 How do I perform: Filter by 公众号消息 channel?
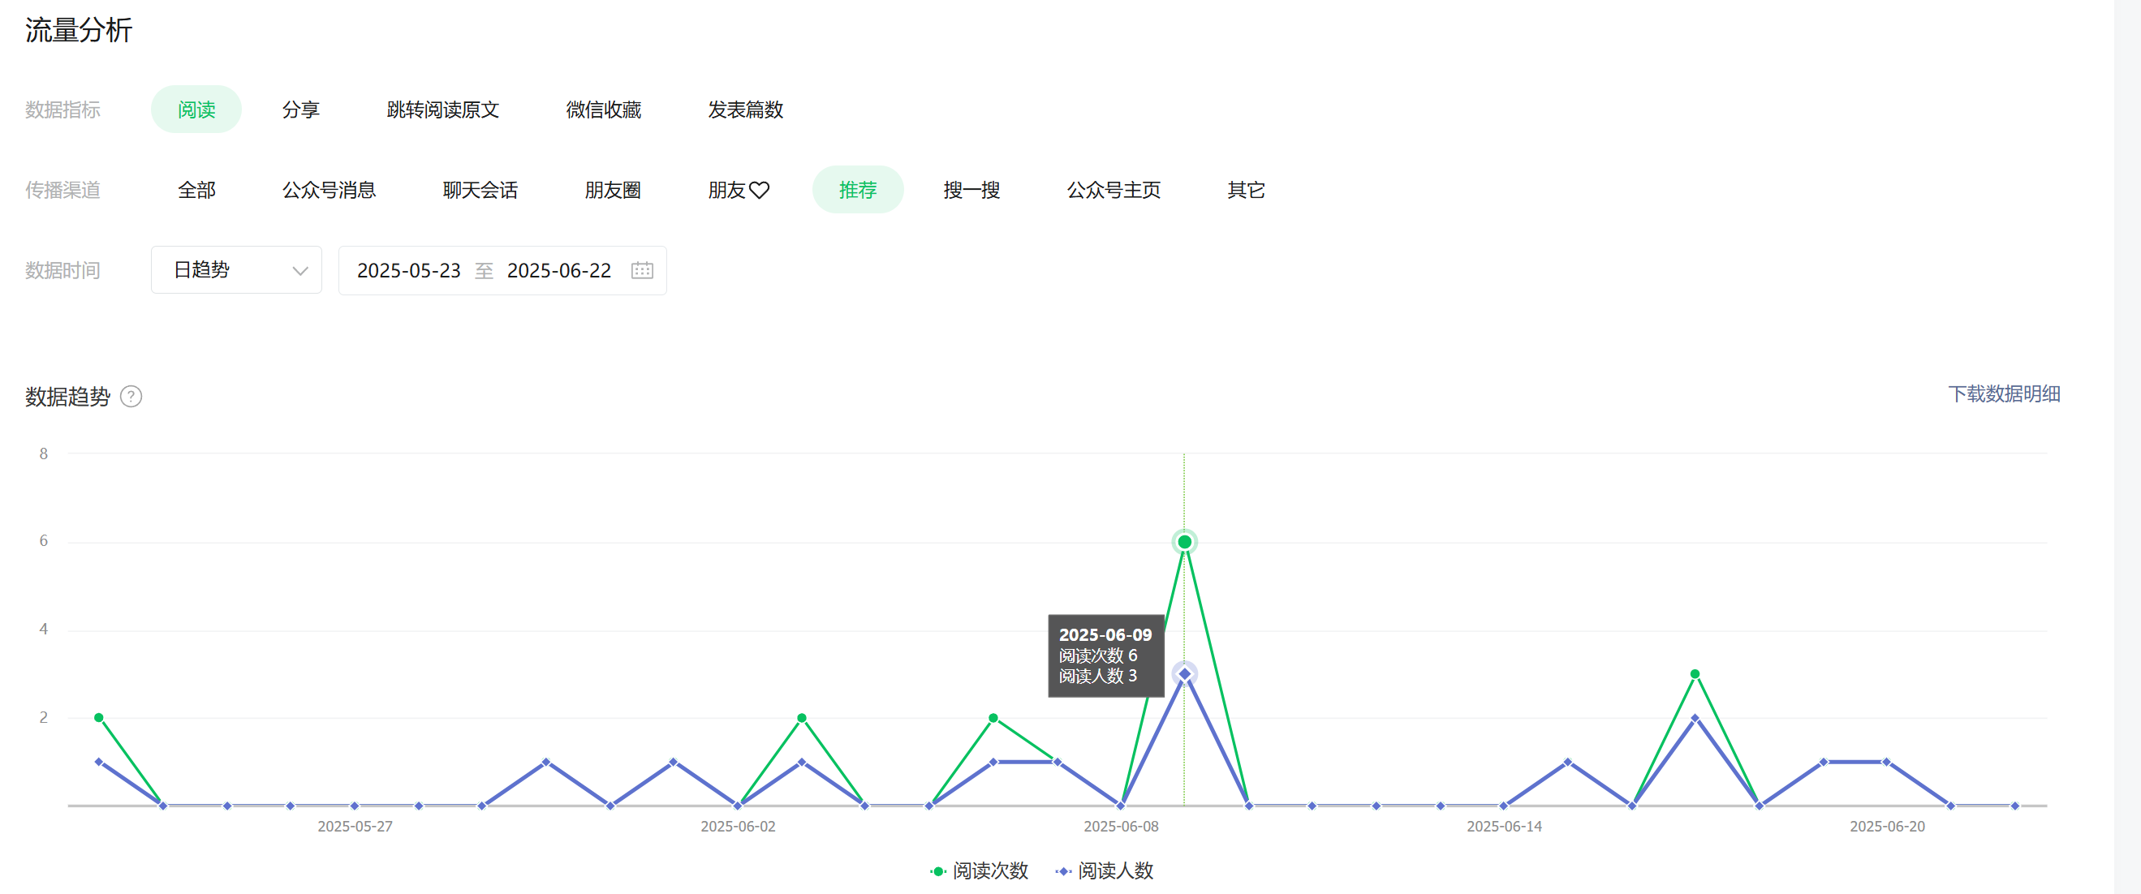[329, 191]
